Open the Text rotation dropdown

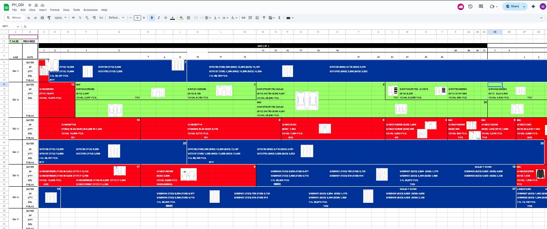pyautogui.click(x=234, y=18)
